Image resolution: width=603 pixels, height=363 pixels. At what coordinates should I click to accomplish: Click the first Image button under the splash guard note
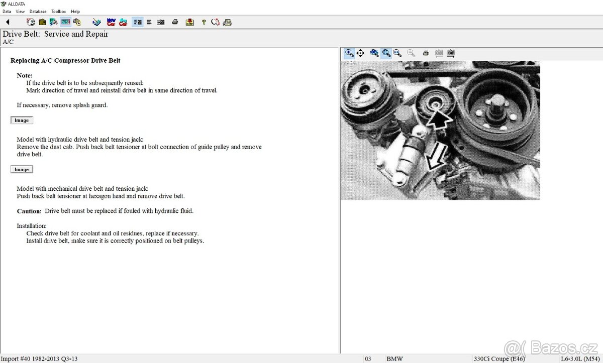(x=22, y=120)
